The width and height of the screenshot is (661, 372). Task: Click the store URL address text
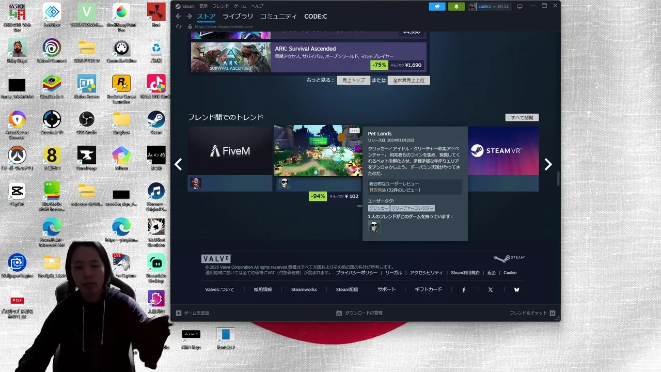point(224,26)
